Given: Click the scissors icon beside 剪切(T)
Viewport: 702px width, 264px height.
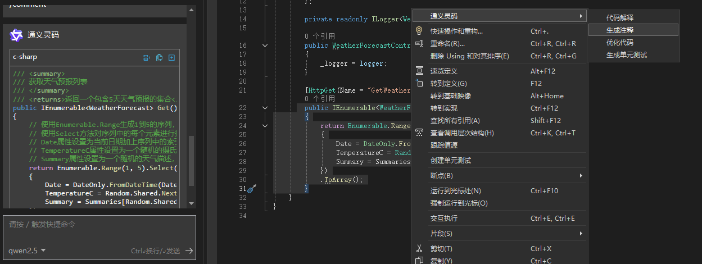Looking at the screenshot, I should tap(419, 248).
